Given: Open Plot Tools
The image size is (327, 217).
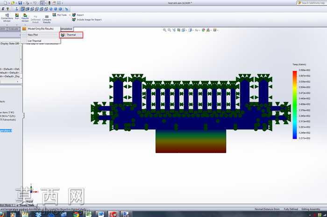Looking at the screenshot, I should tap(60, 15).
